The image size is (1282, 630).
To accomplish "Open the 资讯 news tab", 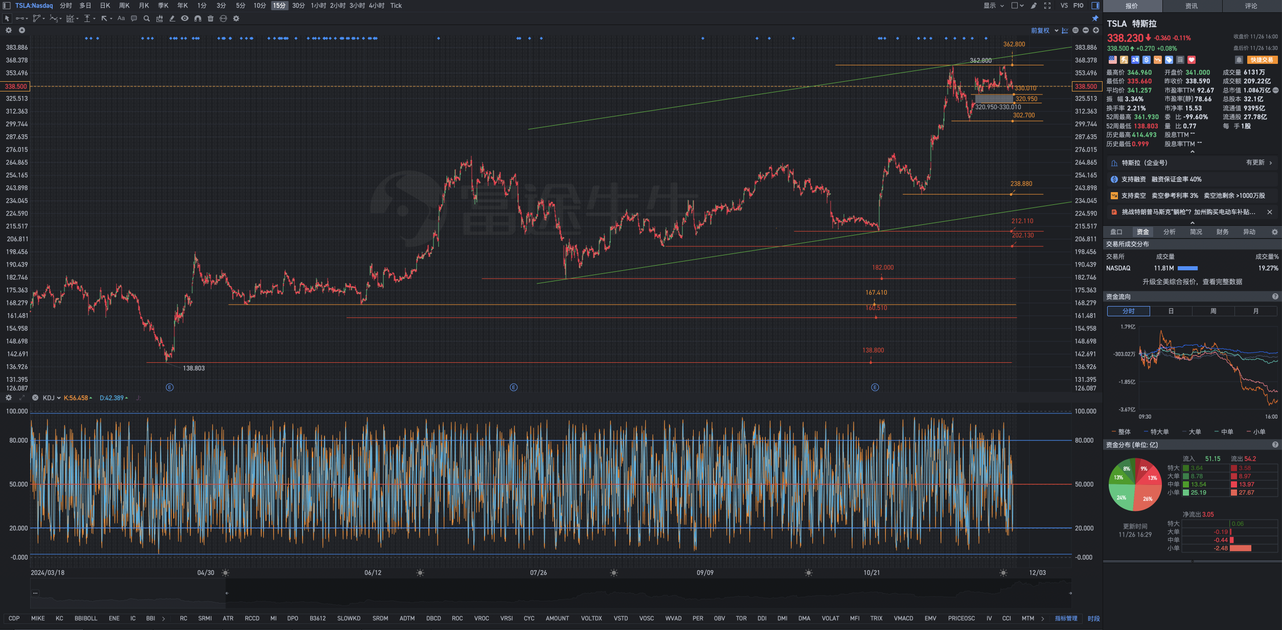I will coord(1192,6).
